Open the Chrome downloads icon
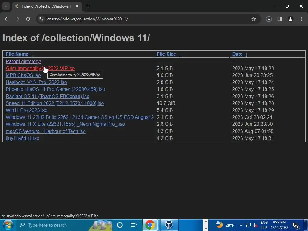Image resolution: width=308 pixels, height=231 pixels. (269, 19)
